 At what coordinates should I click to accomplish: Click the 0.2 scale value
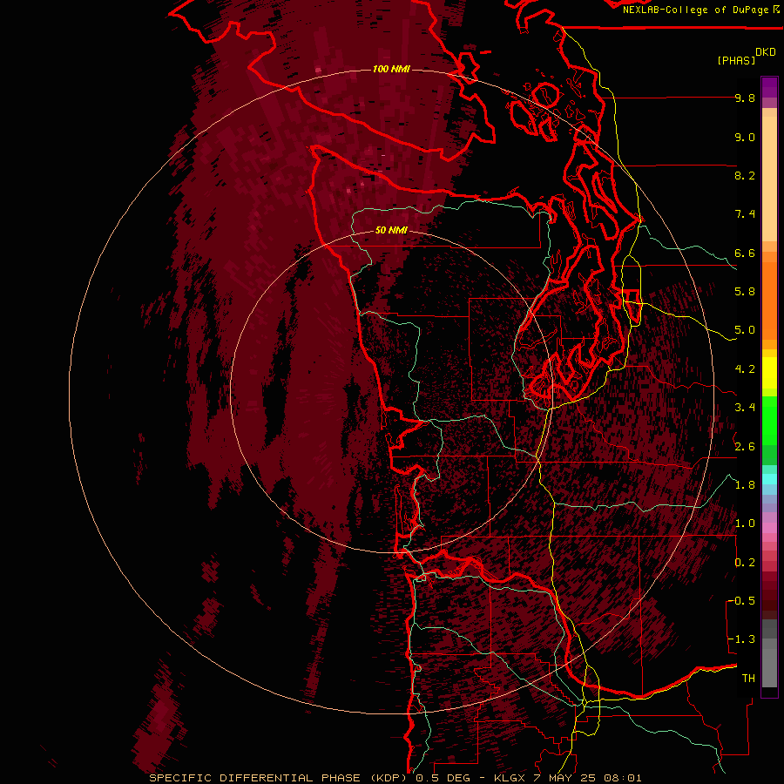[745, 563]
